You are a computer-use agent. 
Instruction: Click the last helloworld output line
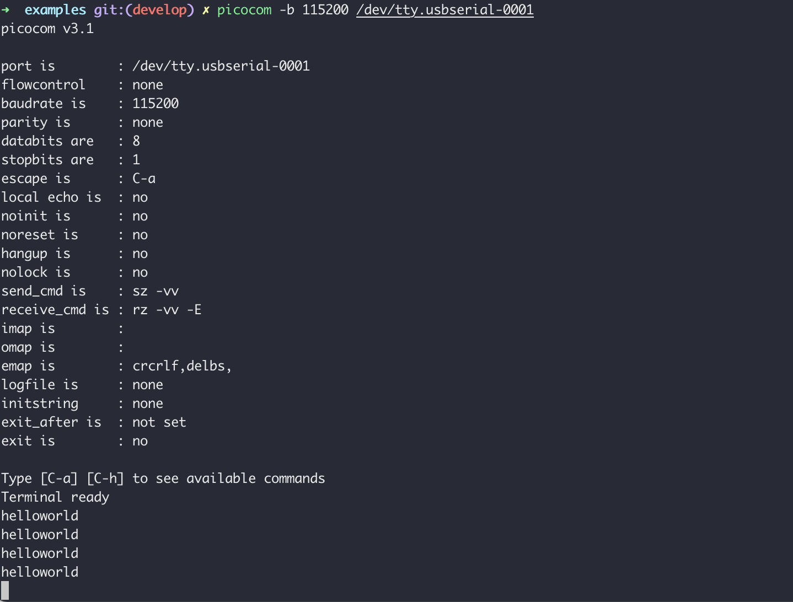40,572
